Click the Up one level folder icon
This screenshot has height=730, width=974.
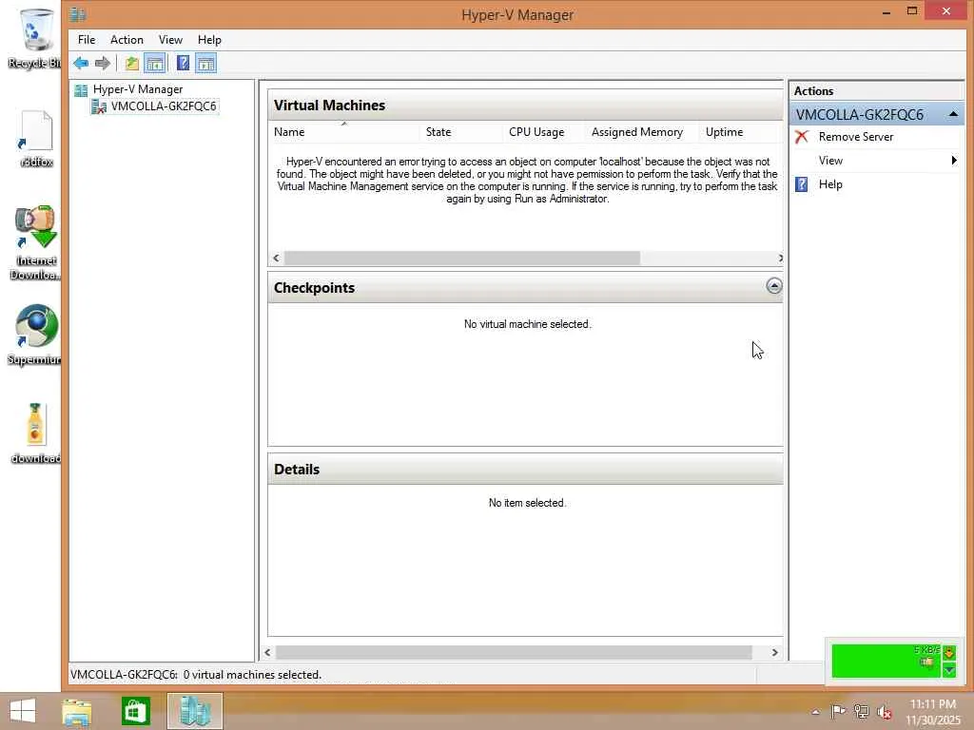pos(131,64)
